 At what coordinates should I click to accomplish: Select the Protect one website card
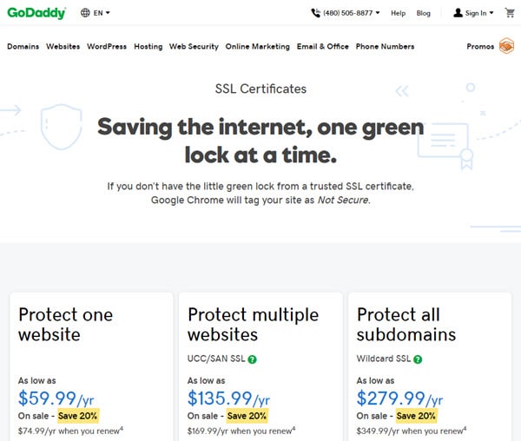91,367
